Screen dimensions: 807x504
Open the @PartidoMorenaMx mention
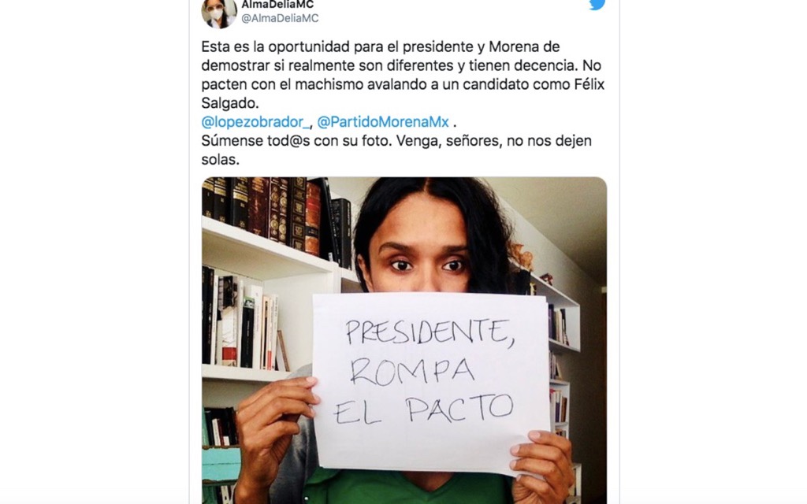click(x=383, y=122)
